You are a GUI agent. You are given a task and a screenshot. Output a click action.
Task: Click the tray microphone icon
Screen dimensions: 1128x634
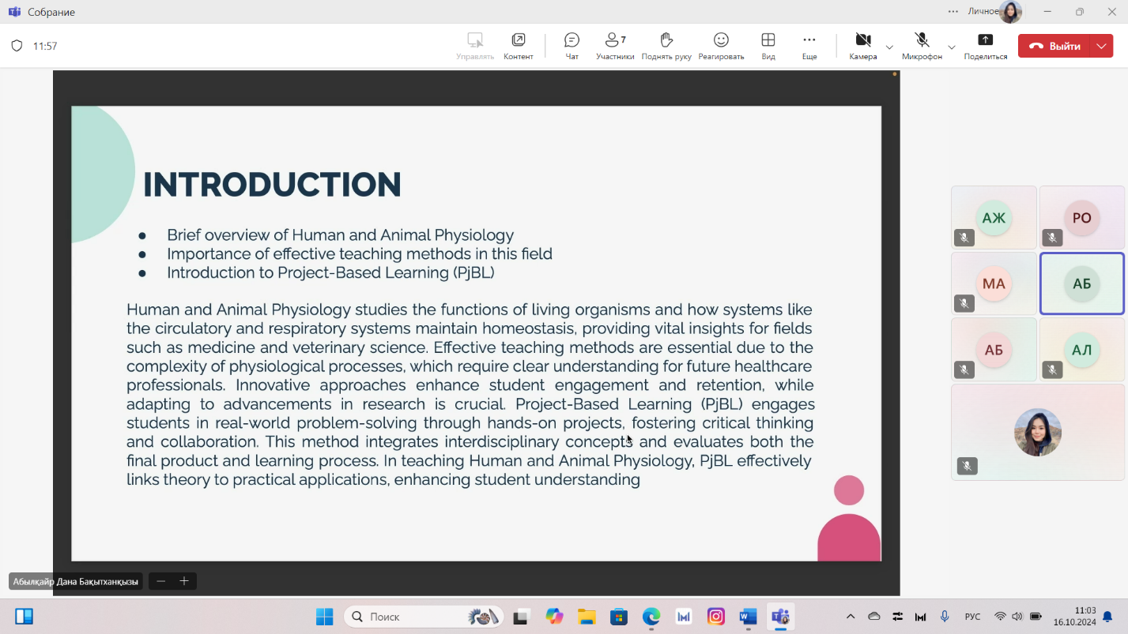pos(945,617)
